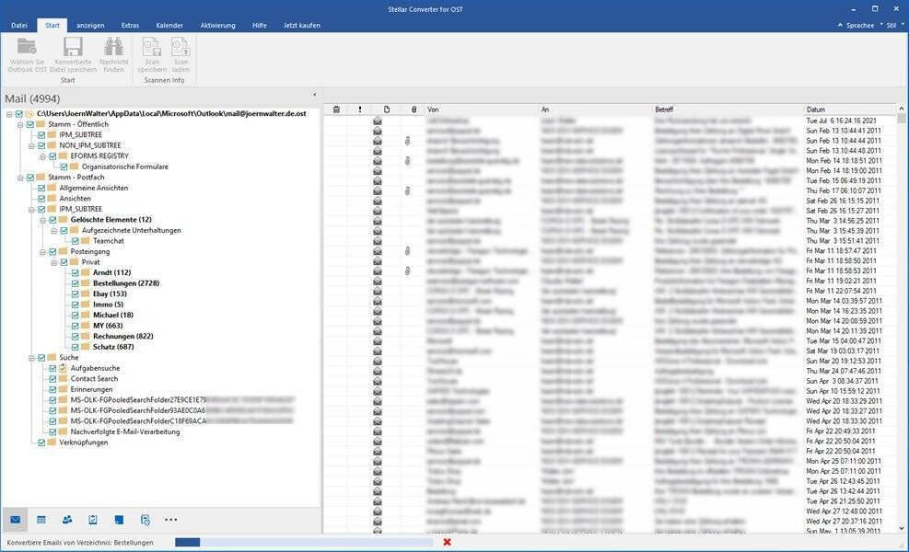909x552 pixels.
Task: Click the Jetzt kaufen tab
Action: (301, 25)
